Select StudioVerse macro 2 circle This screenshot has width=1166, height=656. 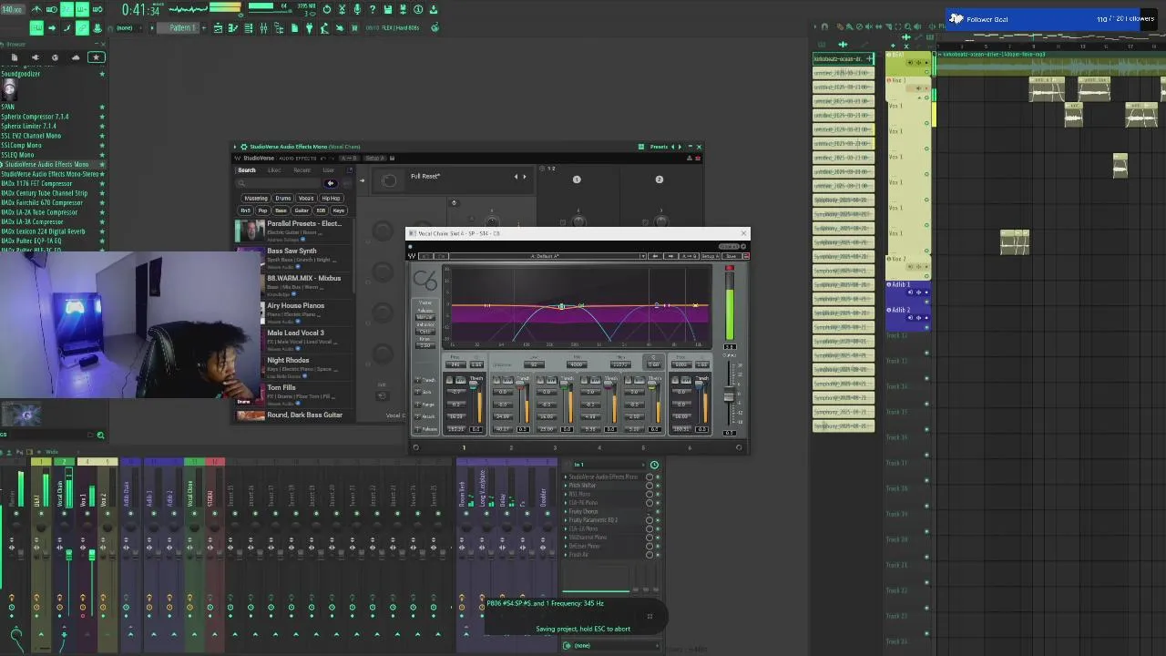pyautogui.click(x=659, y=179)
